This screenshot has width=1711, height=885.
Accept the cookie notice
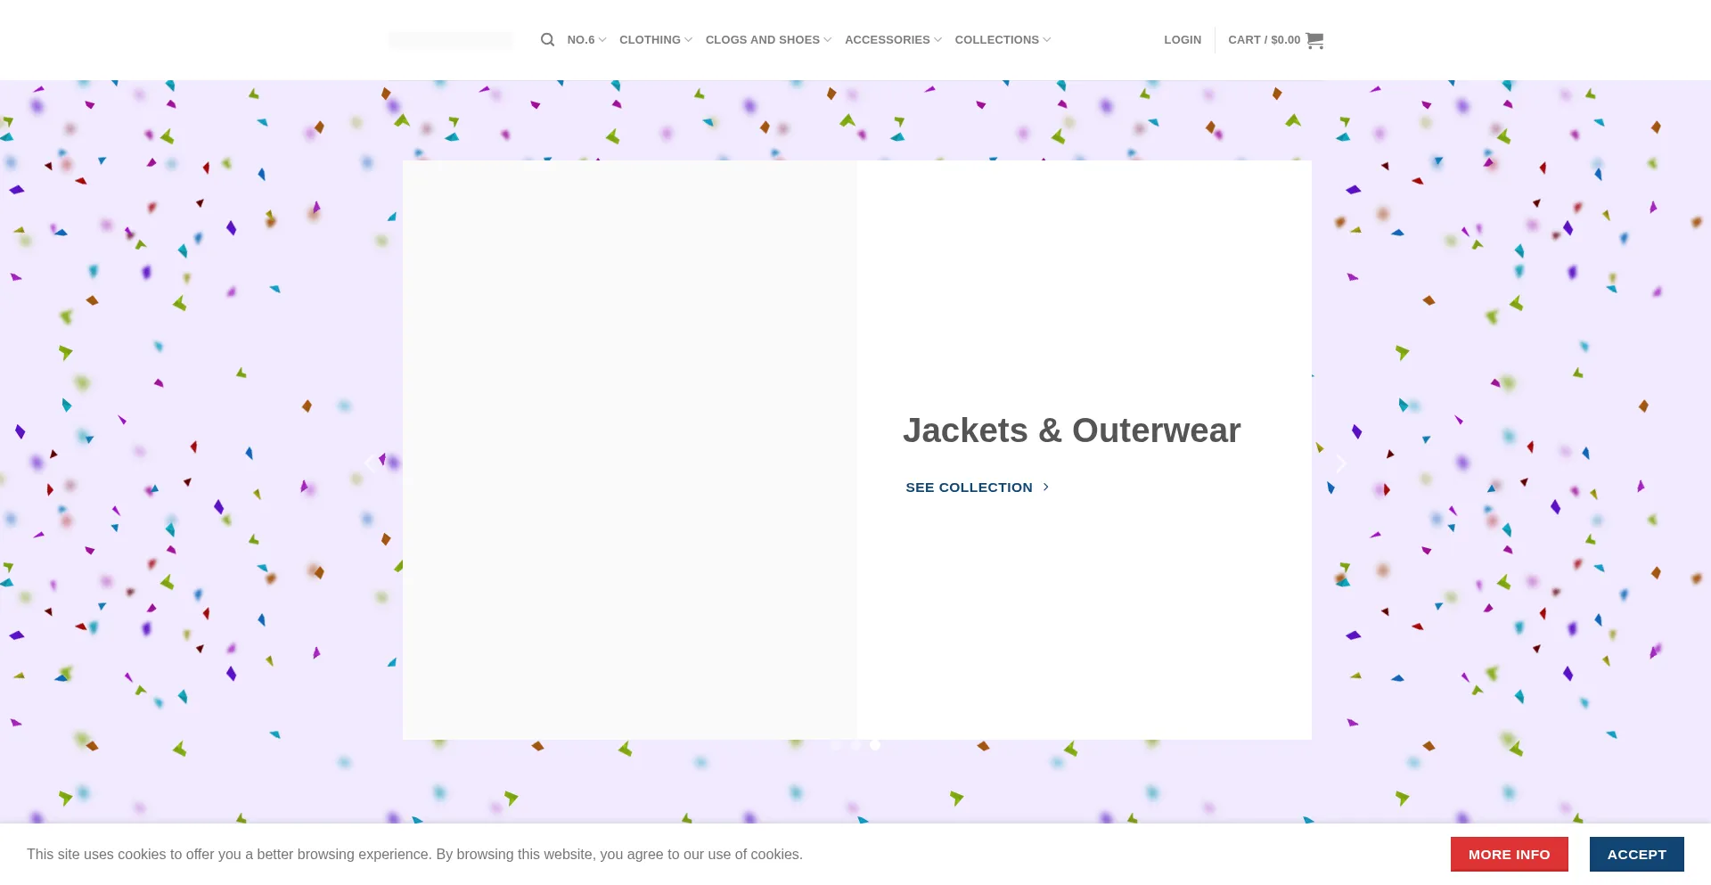click(x=1636, y=855)
